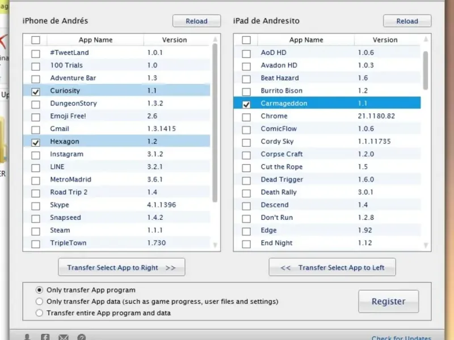Toggle select-all checkbox in iPhone list header
The height and width of the screenshot is (340, 454).
pos(36,40)
